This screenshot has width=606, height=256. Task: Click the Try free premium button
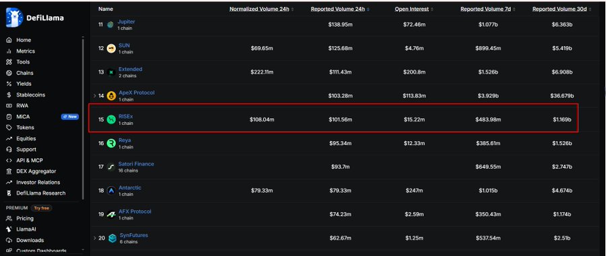tap(41, 208)
